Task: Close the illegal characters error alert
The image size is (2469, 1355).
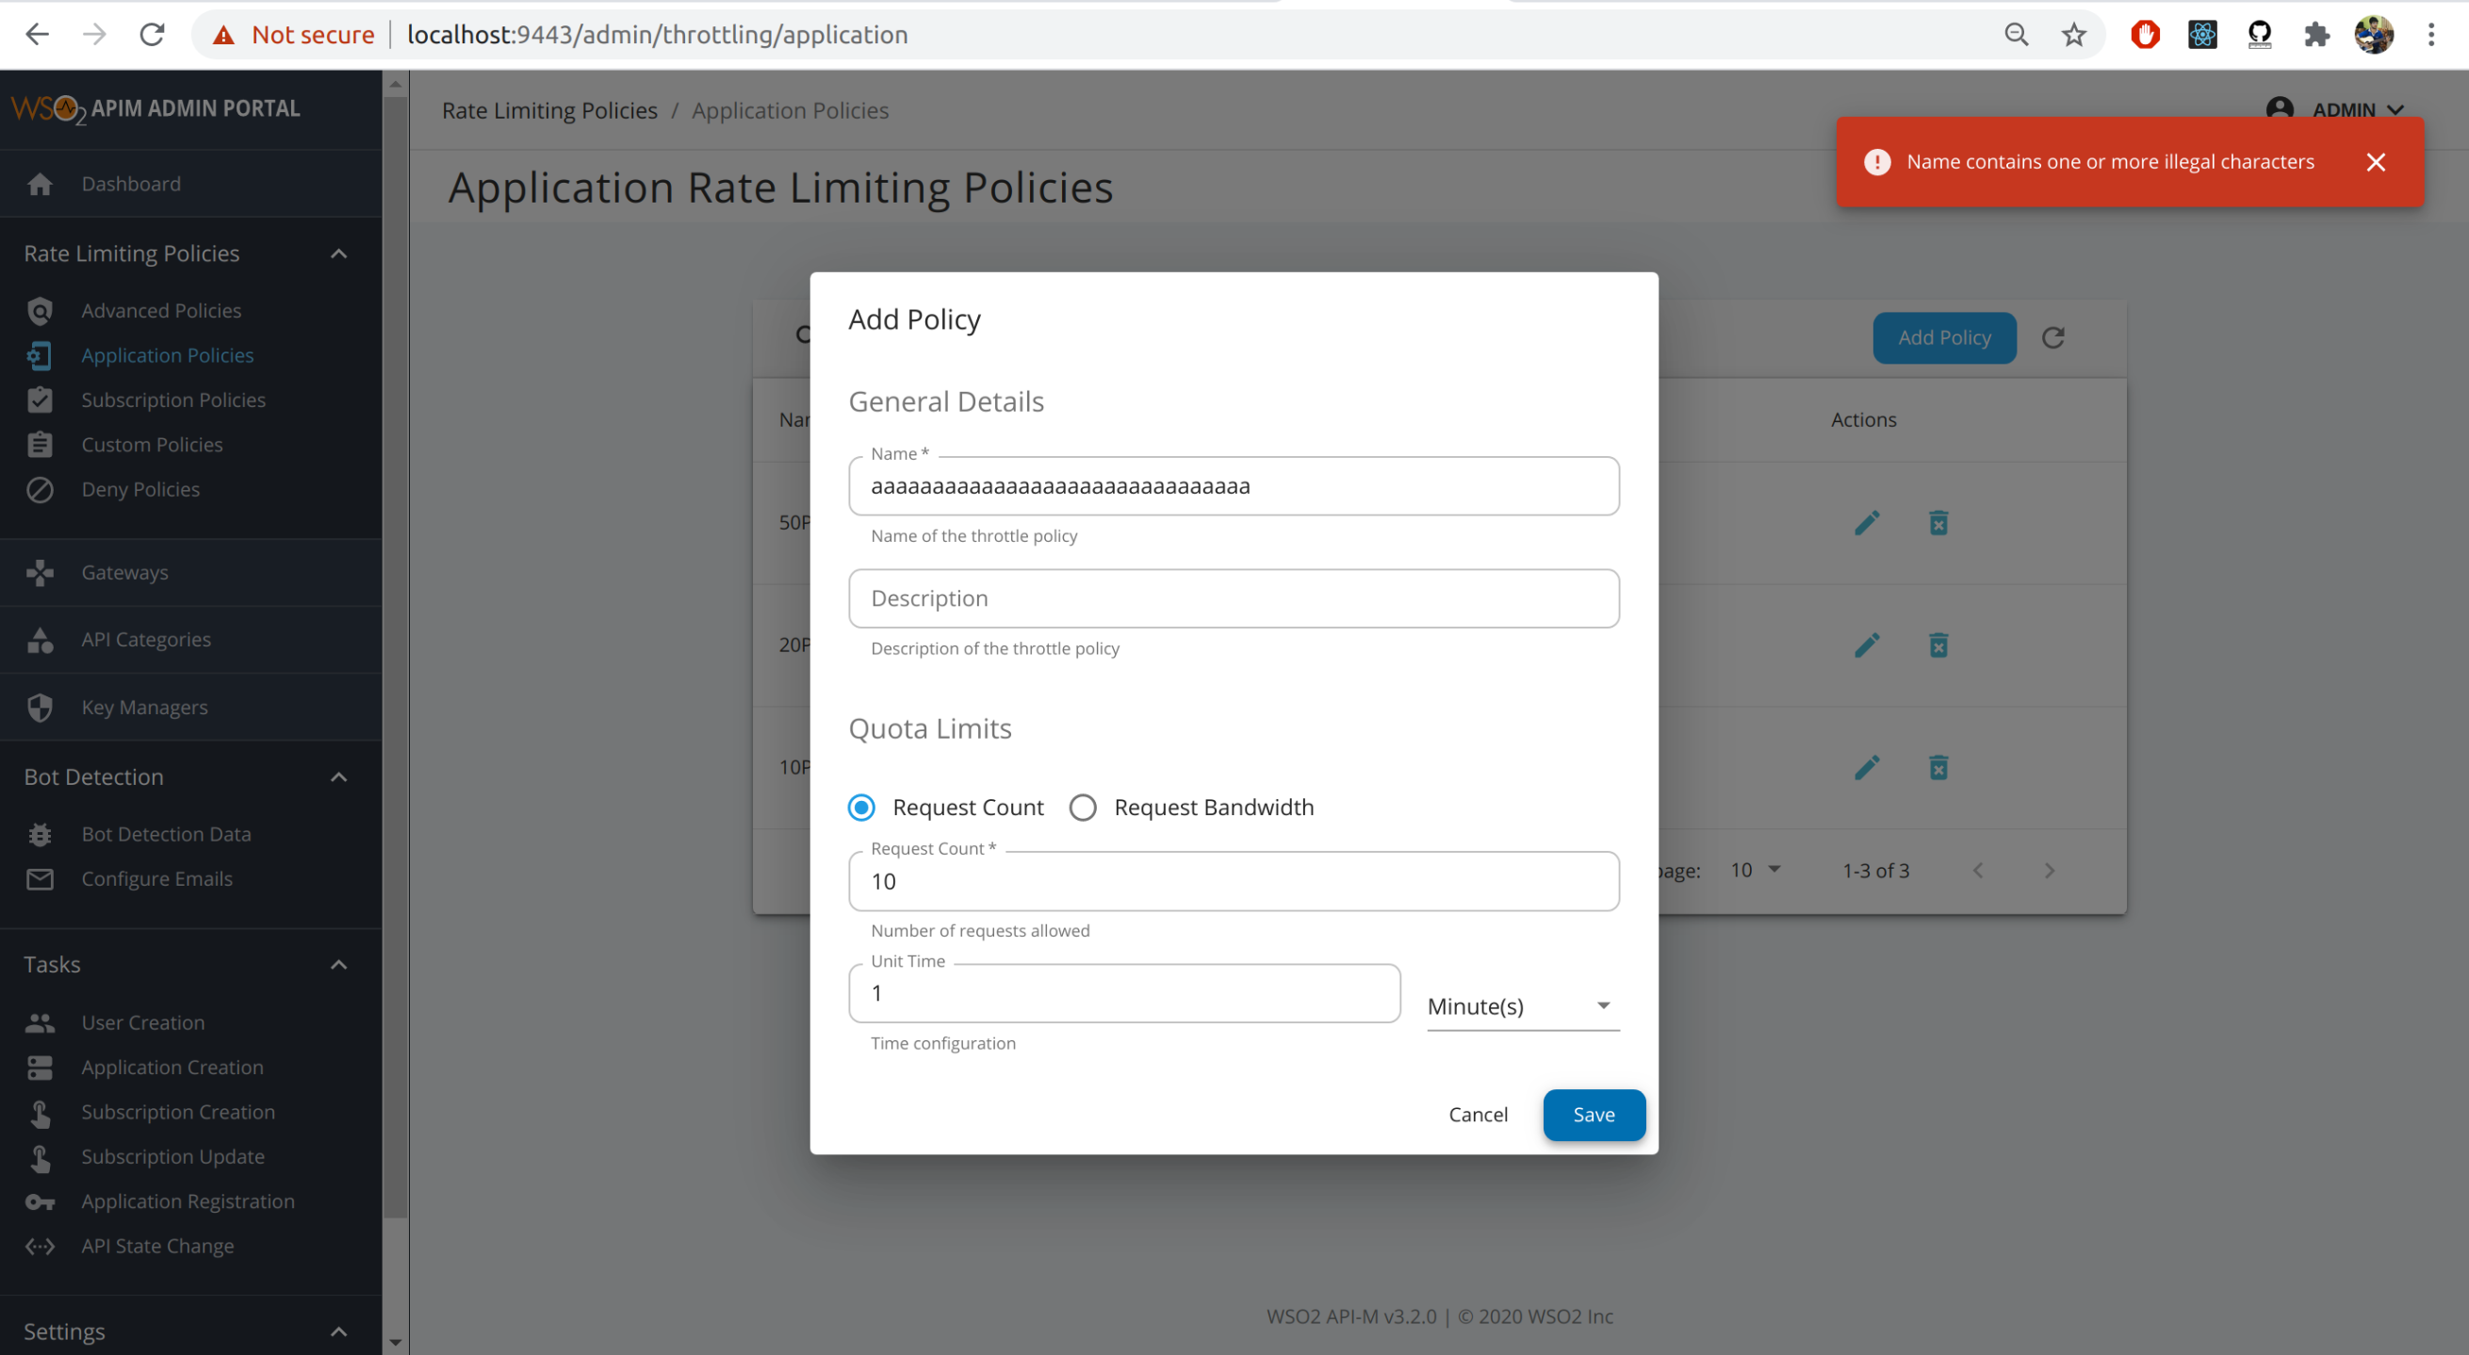Action: (2375, 162)
